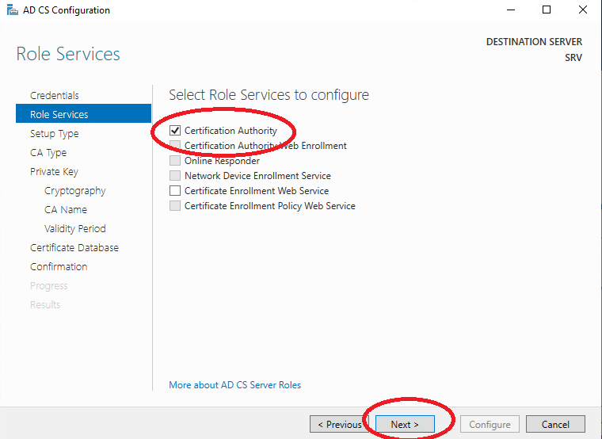Open the CA Name step

[66, 210]
